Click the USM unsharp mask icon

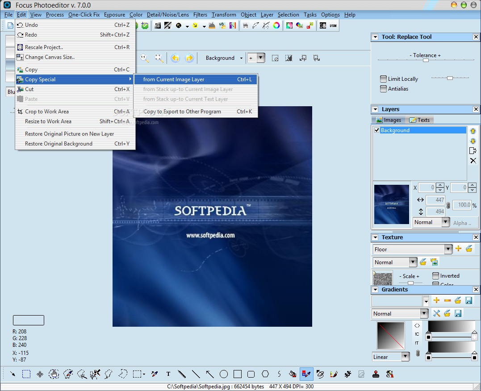point(333,25)
